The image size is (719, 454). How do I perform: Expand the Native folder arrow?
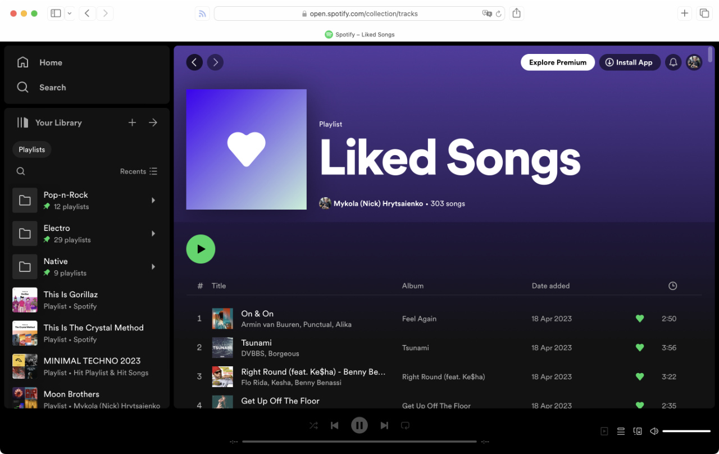click(x=153, y=267)
